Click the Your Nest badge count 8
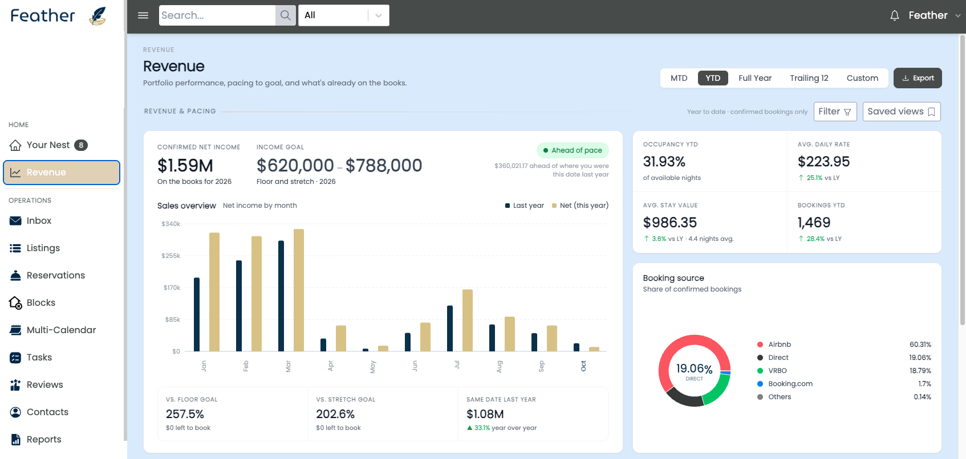The height and width of the screenshot is (459, 966). 81,145
